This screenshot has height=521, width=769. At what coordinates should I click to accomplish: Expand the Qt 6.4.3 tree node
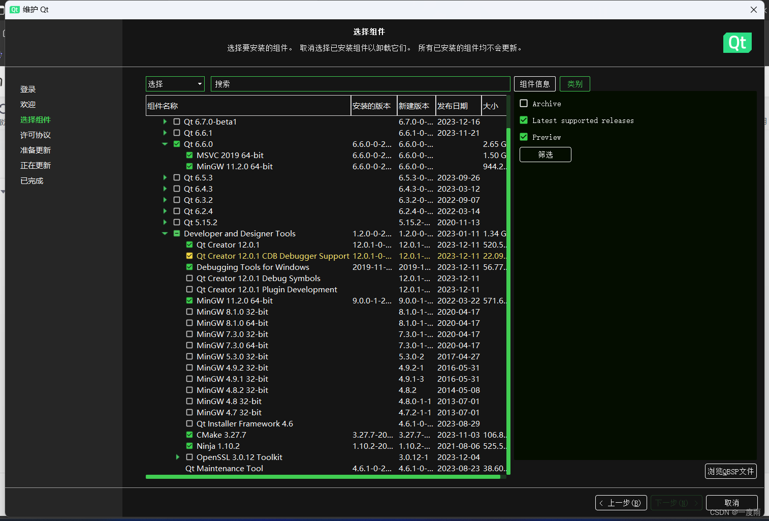pos(165,189)
